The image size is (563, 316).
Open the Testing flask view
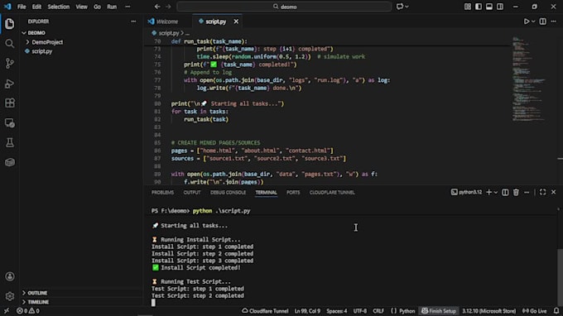(x=10, y=143)
